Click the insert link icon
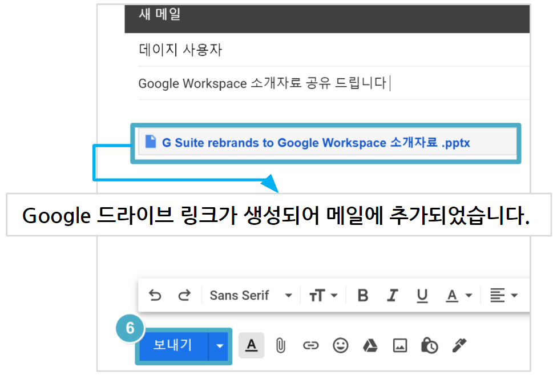557x379 pixels. [310, 345]
